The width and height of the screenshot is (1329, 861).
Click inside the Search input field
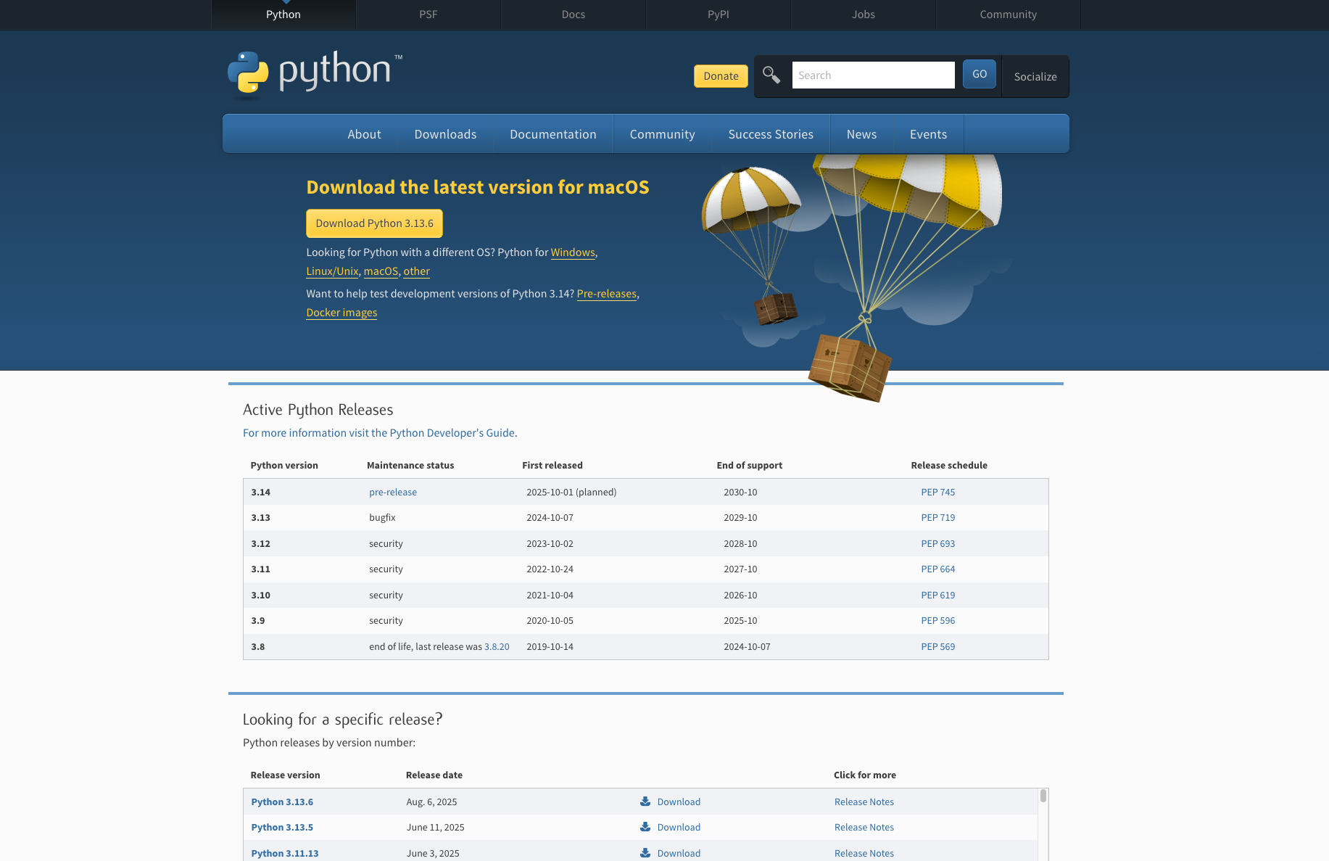(x=873, y=75)
